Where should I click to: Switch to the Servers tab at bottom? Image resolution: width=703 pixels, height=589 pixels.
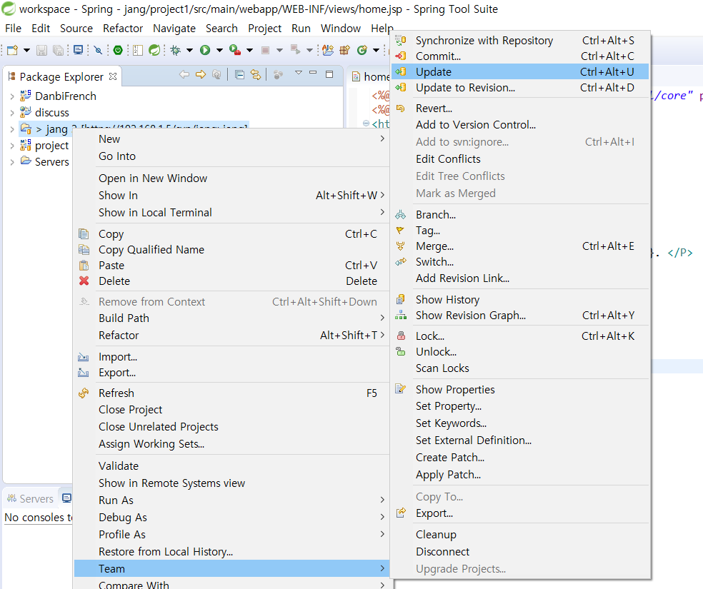click(x=30, y=498)
